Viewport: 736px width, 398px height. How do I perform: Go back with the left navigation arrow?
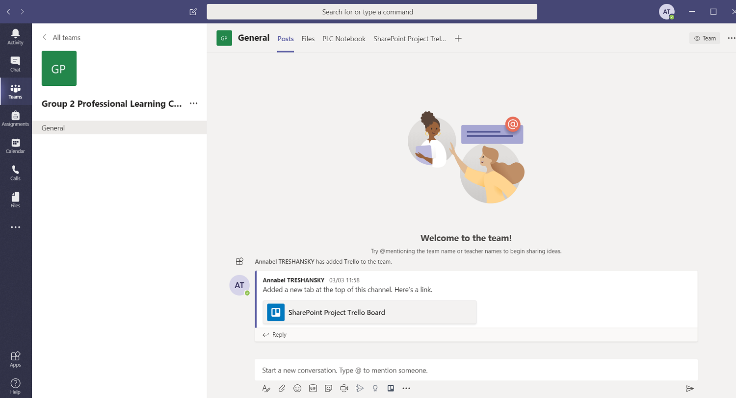(8, 12)
